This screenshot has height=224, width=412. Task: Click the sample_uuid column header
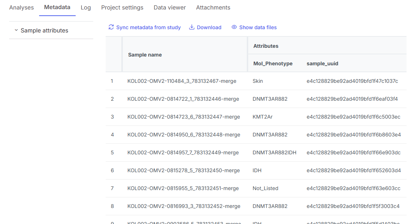322,63
